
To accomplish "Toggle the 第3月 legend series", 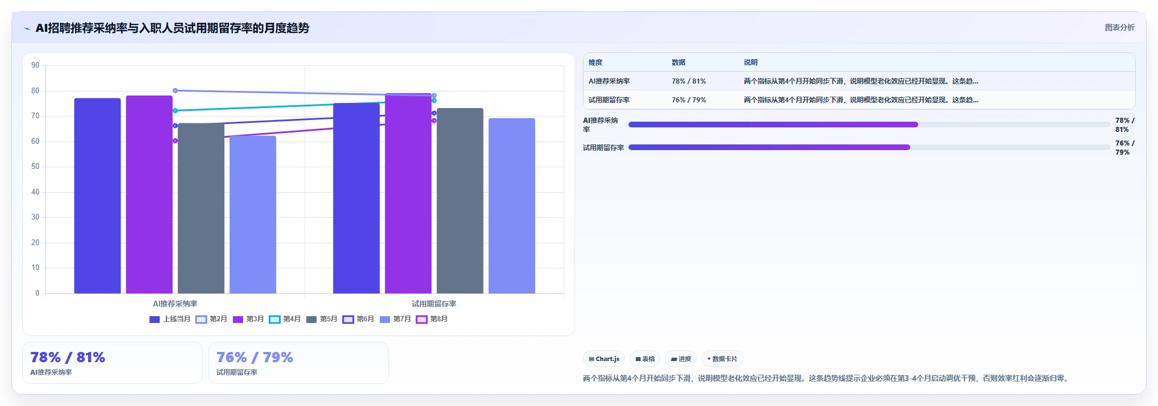I will (x=248, y=319).
